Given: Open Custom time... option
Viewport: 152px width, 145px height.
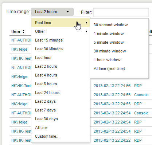Looking at the screenshot, I should pyautogui.click(x=47, y=136).
